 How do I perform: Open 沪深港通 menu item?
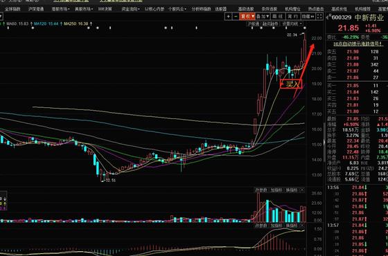[x=36, y=9]
